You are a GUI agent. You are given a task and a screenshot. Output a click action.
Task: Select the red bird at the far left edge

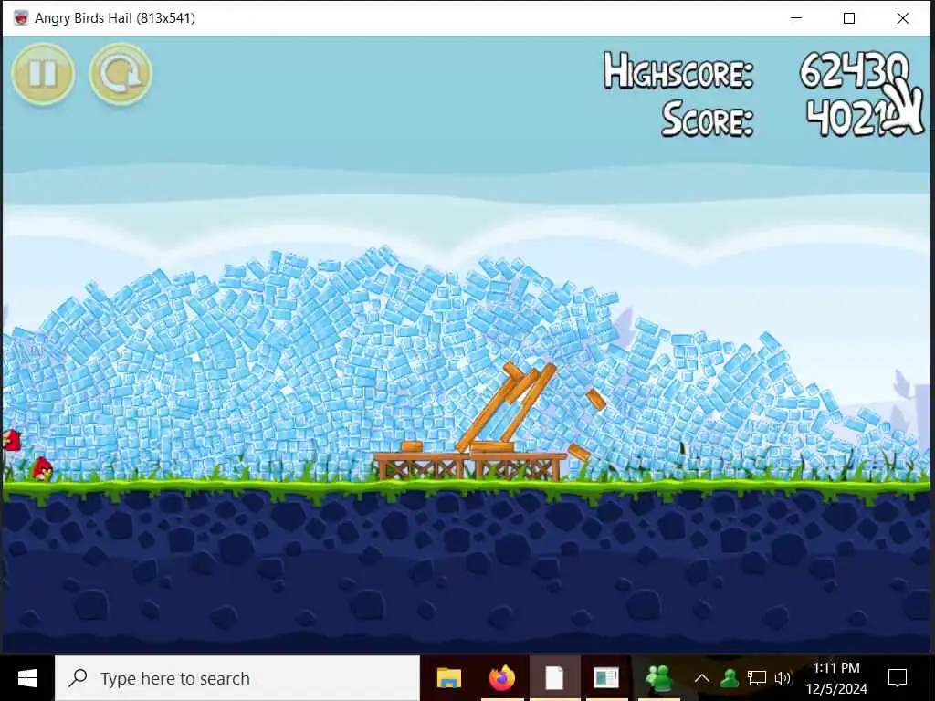11,441
